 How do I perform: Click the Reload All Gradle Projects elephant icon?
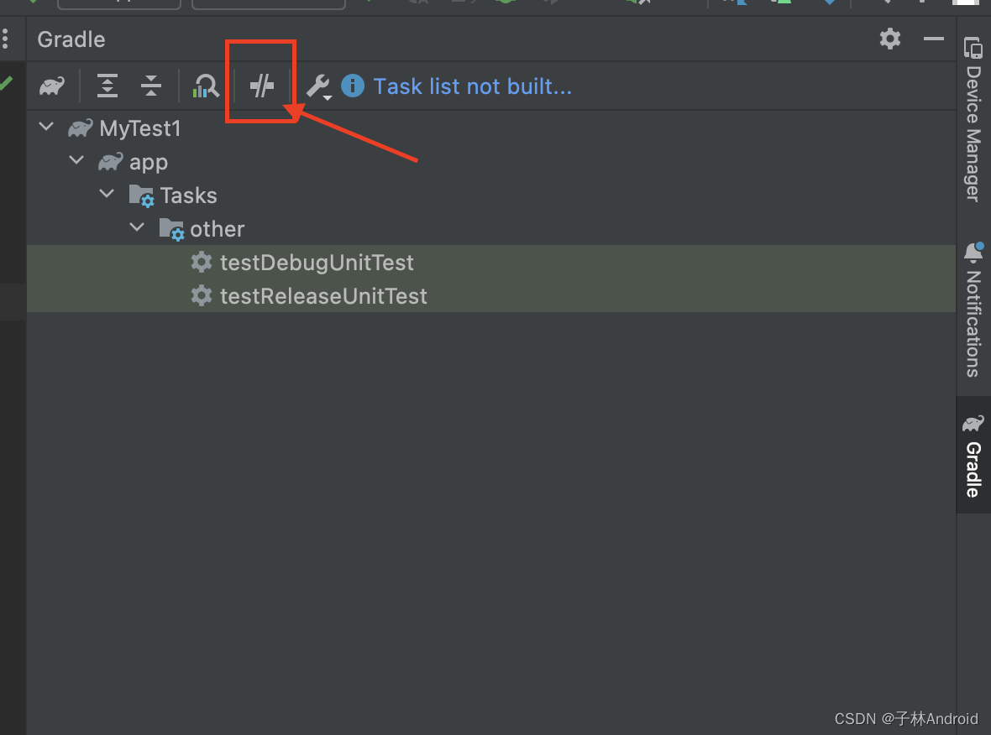coord(52,86)
